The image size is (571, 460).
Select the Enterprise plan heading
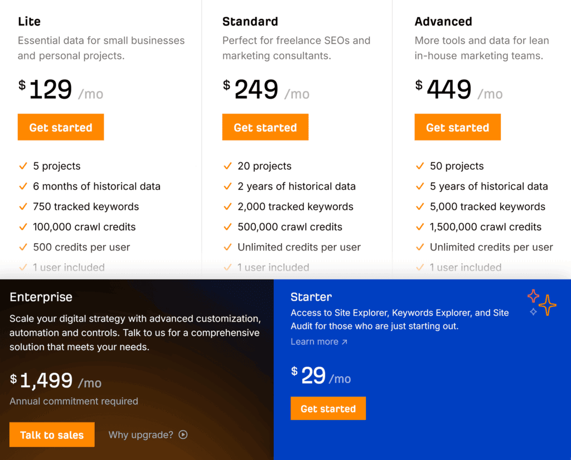(41, 297)
